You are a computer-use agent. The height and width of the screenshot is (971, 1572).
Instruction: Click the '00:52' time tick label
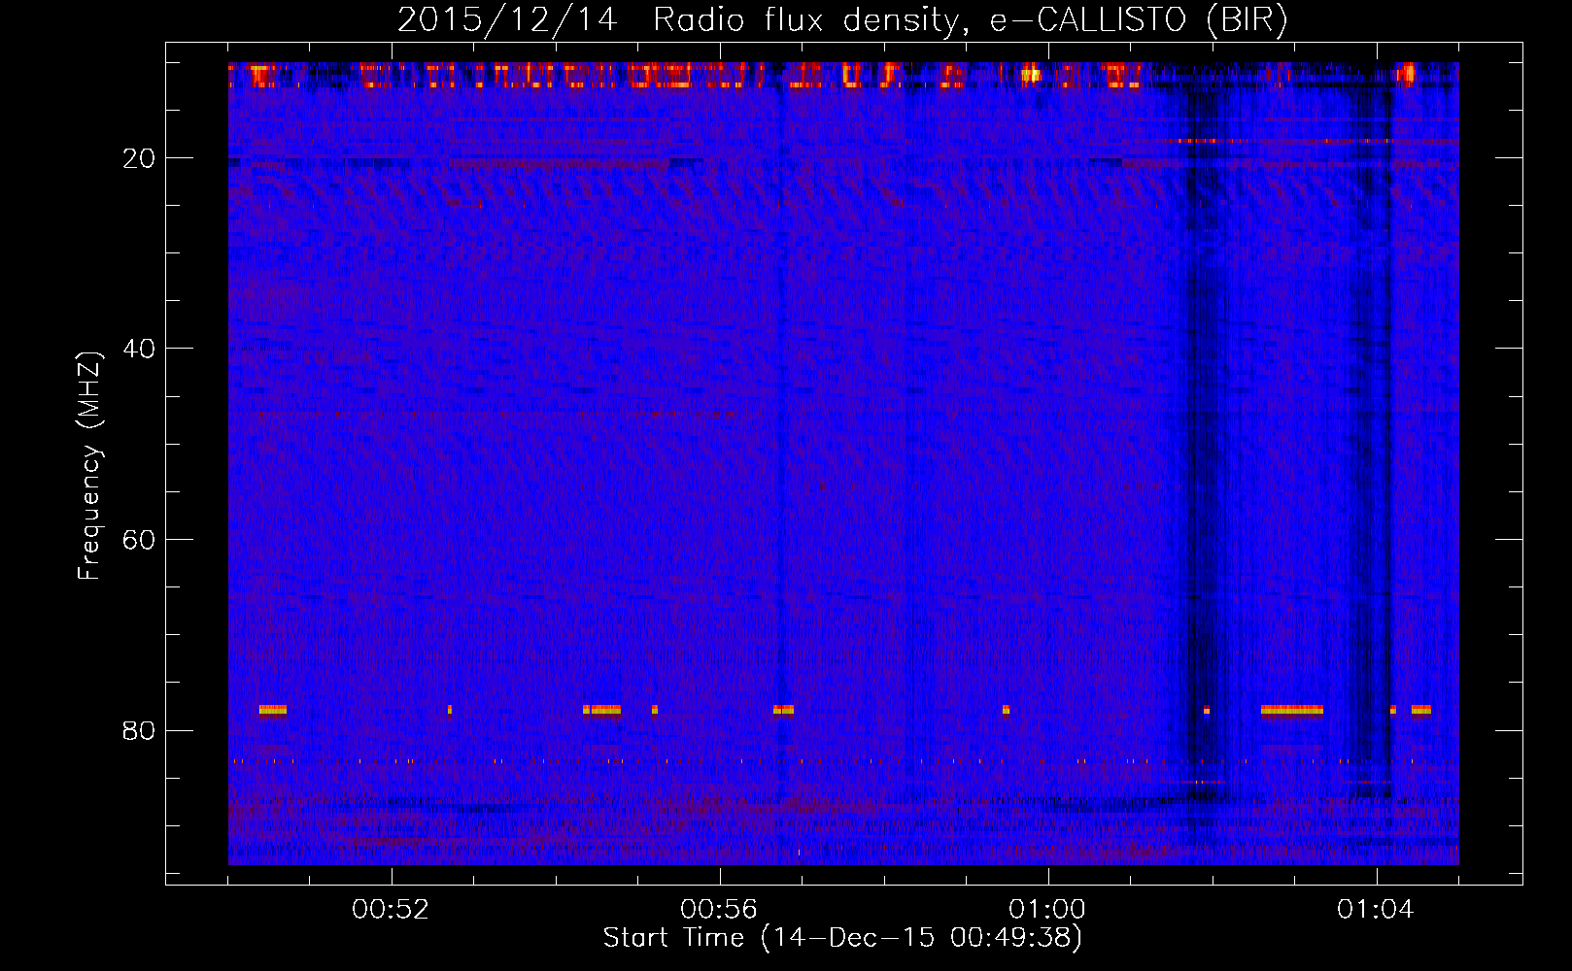tap(391, 910)
